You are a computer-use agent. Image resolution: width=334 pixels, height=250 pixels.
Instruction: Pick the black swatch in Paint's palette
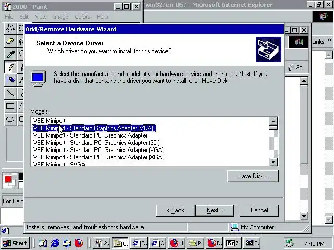point(21,176)
